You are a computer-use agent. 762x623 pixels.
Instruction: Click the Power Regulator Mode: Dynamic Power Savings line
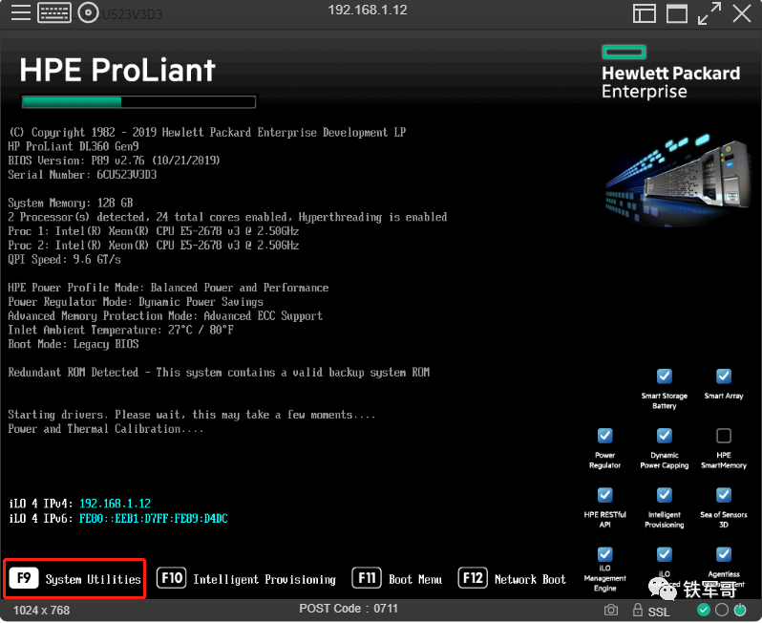click(136, 302)
